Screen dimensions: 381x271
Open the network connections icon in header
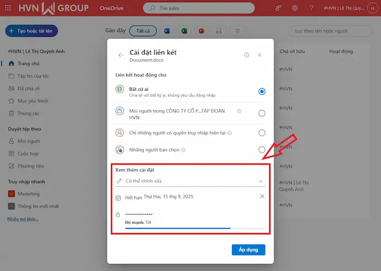tap(278, 8)
